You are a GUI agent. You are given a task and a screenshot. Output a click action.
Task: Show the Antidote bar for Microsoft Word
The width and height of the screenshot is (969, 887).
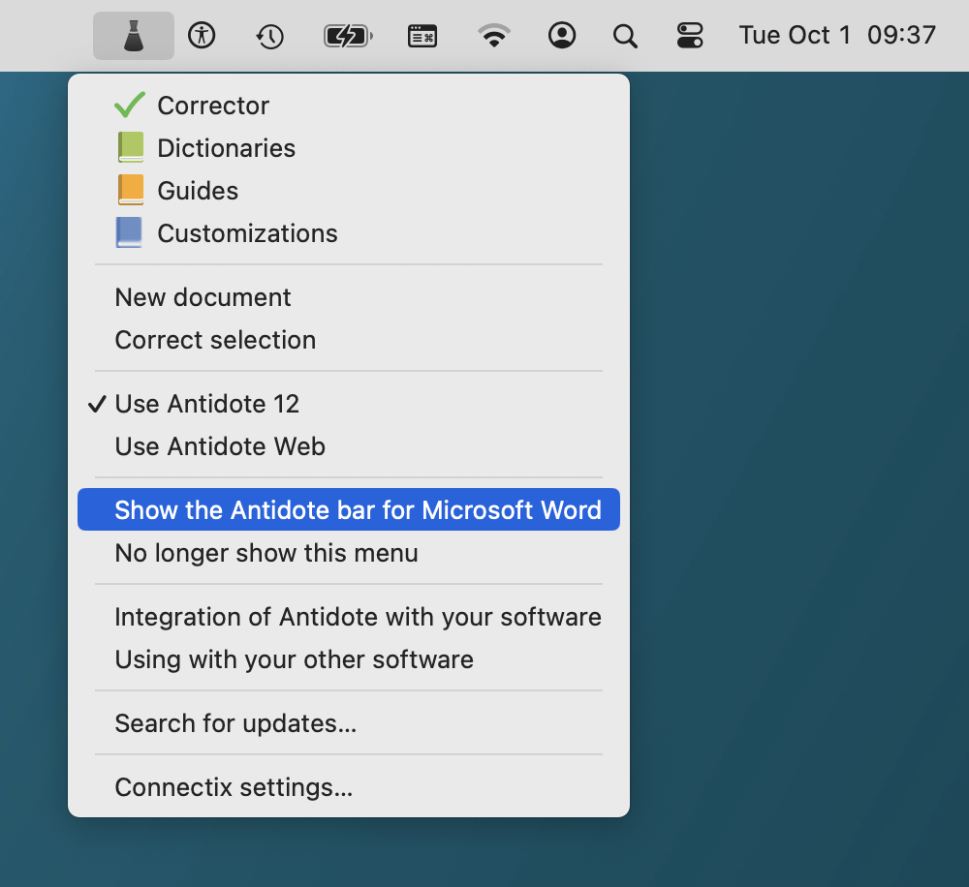pyautogui.click(x=349, y=509)
